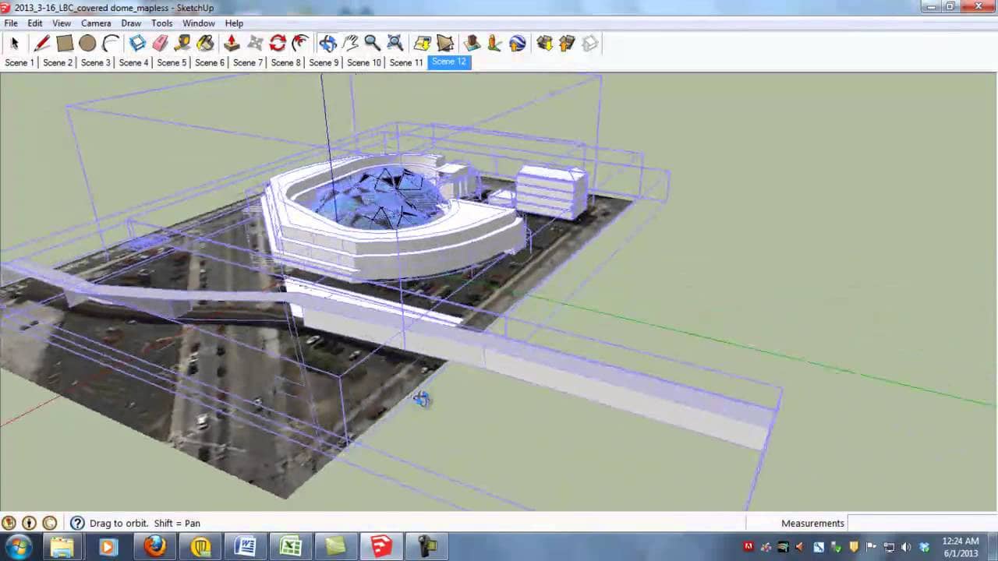The image size is (998, 561).
Task: Expand the Draw menu
Action: [131, 23]
